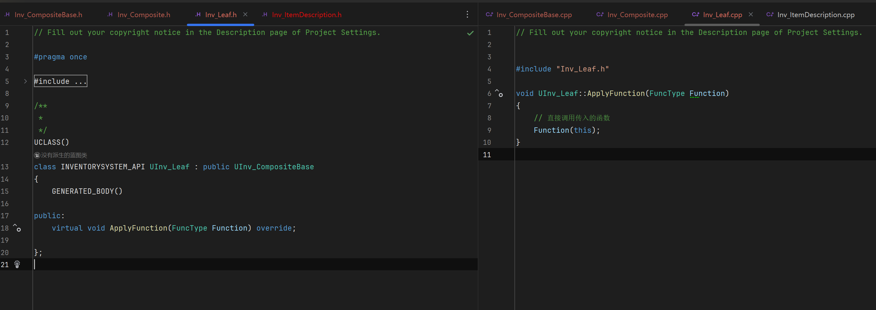
Task: Click the "#pragma once" directive
Action: point(61,57)
